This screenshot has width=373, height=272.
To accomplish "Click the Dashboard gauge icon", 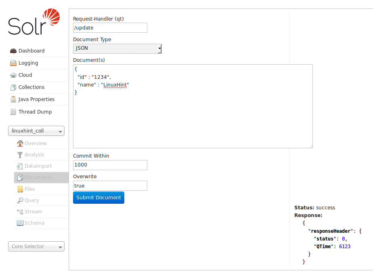I will (x=13, y=51).
